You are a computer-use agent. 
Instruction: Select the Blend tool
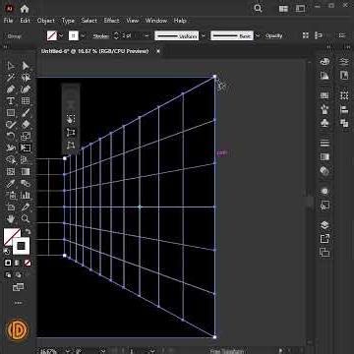[x=26, y=183]
